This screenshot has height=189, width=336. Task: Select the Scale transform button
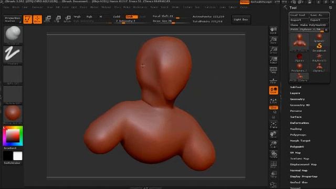point(57,19)
